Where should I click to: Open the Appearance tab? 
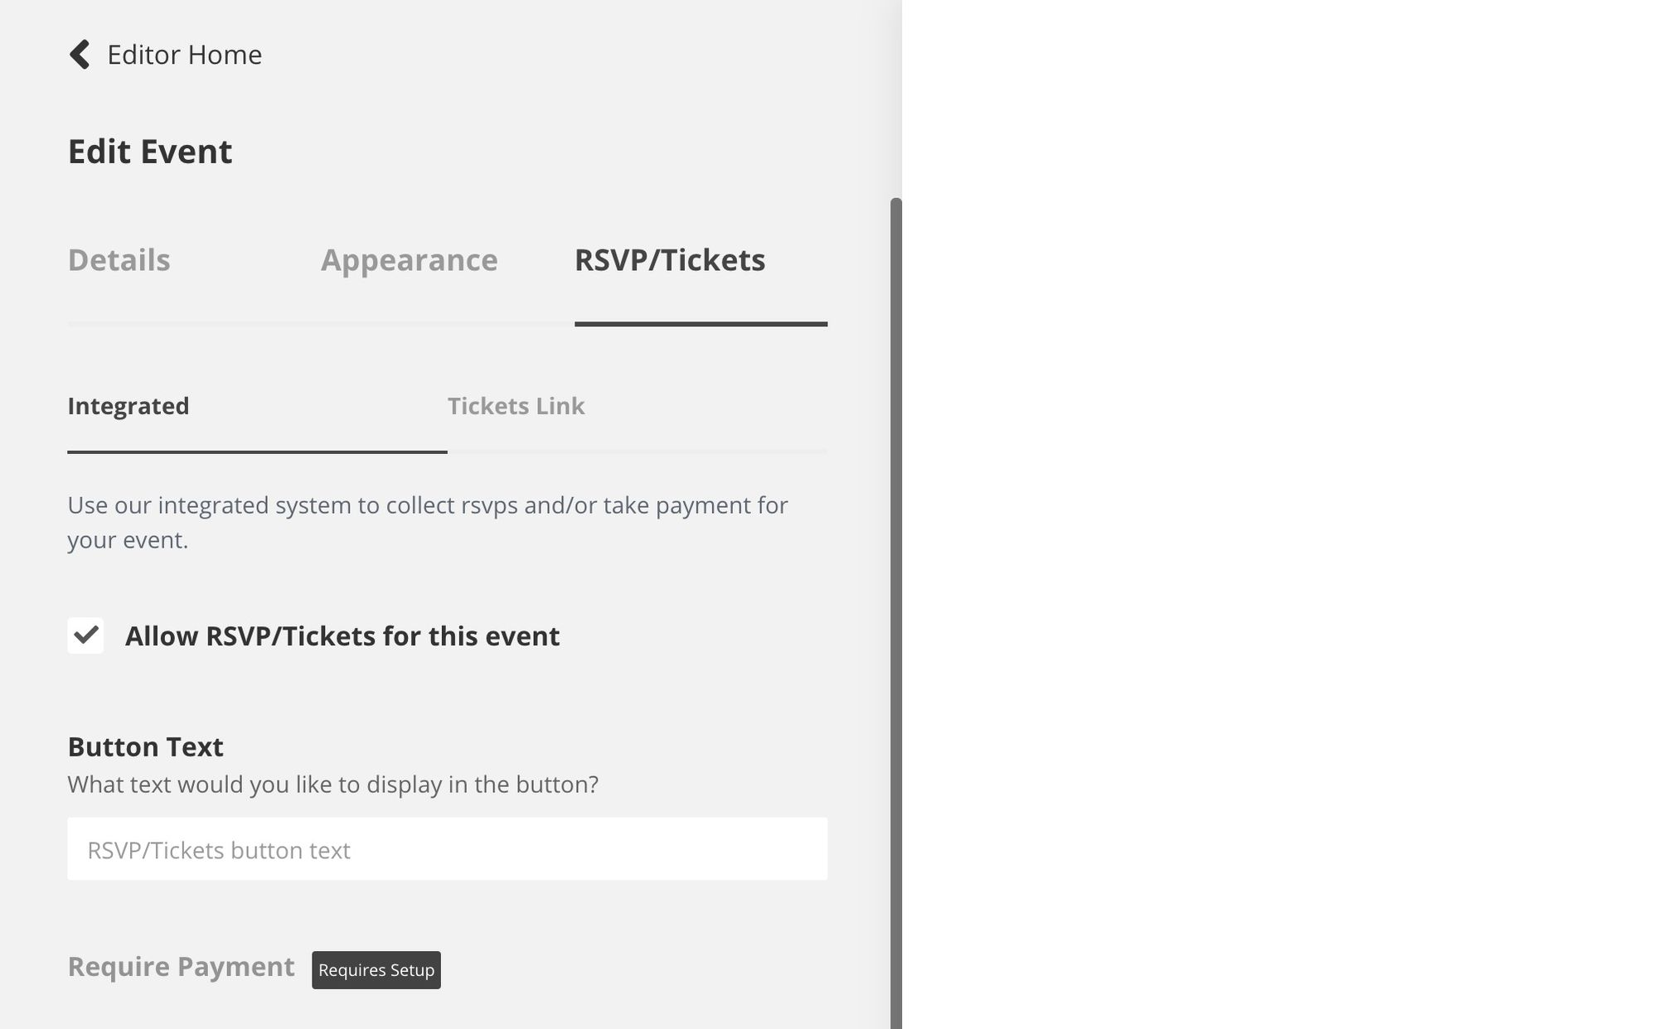(409, 260)
